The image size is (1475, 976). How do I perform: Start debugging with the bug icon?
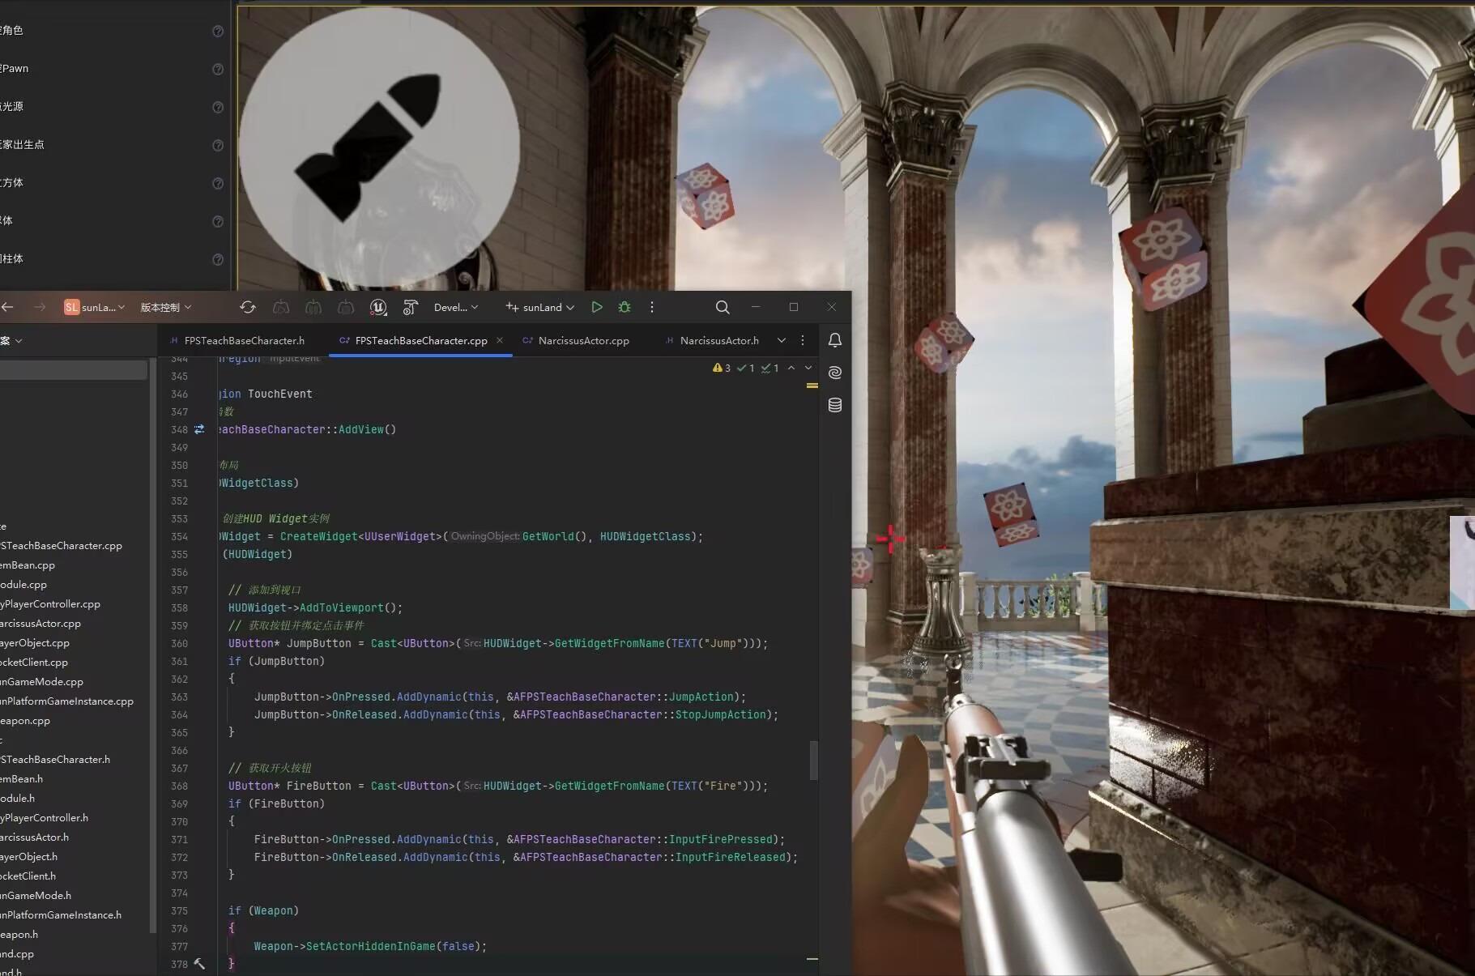click(x=625, y=307)
